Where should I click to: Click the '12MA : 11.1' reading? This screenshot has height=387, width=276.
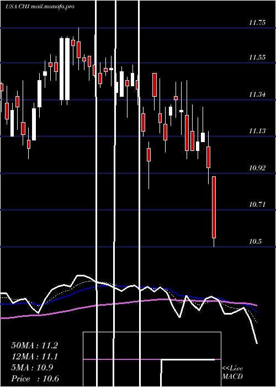35,357
